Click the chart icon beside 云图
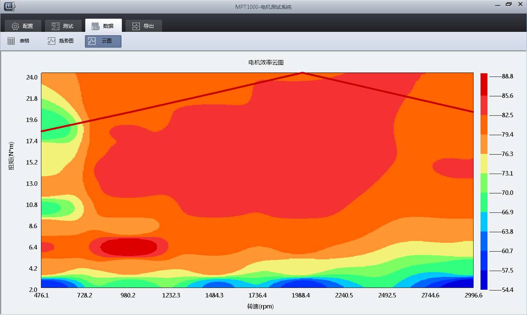 pos(92,41)
